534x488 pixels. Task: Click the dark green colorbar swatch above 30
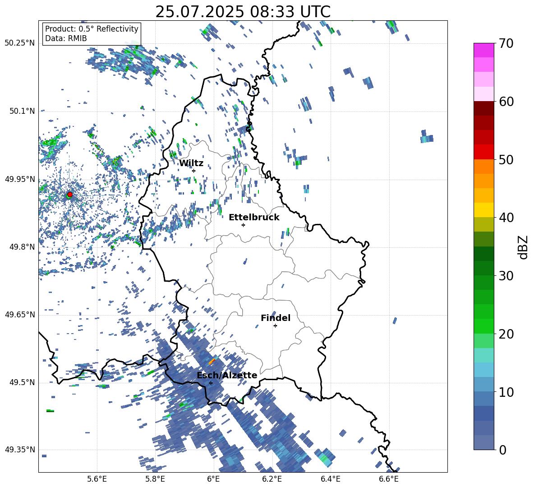(x=483, y=268)
